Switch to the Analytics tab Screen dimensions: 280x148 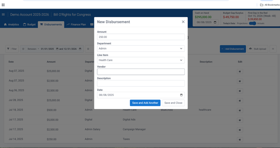11,24
